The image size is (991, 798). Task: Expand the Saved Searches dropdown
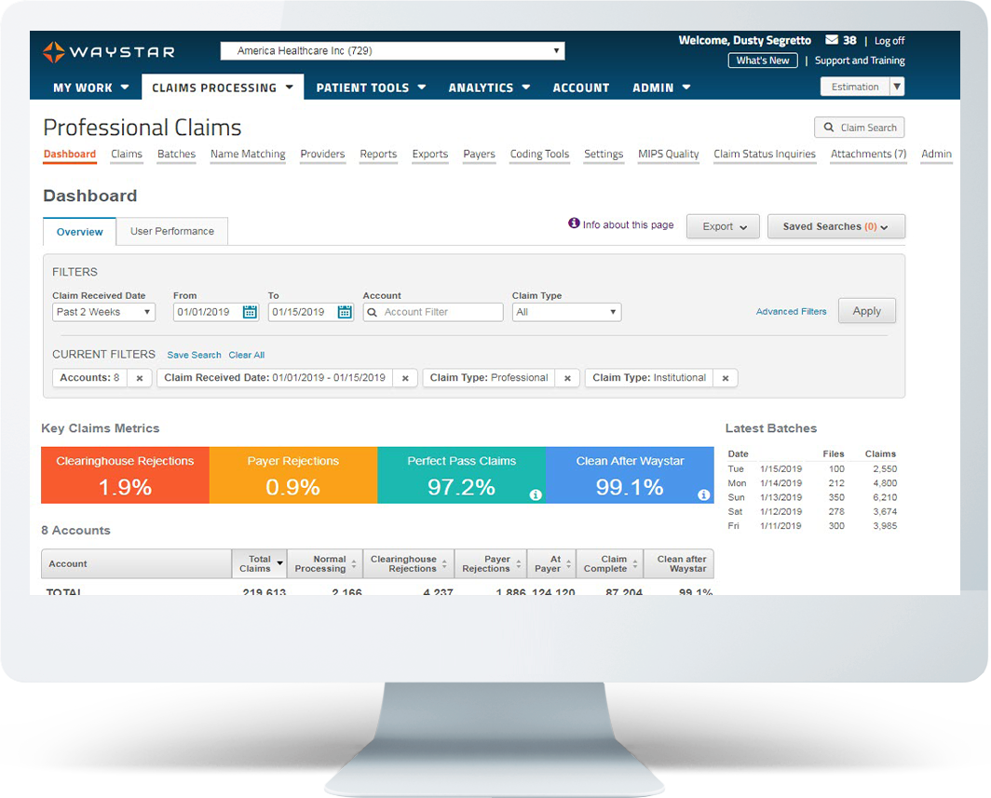(836, 227)
